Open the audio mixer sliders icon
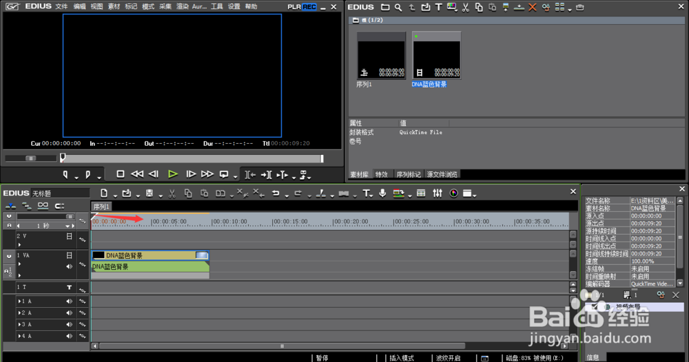The width and height of the screenshot is (689, 362). pyautogui.click(x=438, y=193)
